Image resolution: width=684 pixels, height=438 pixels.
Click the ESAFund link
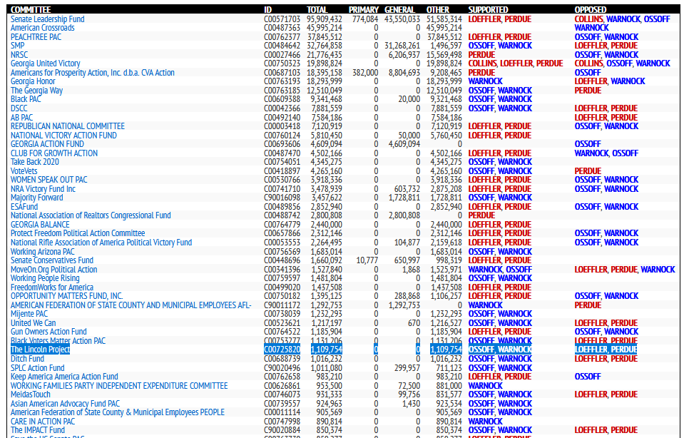24,207
